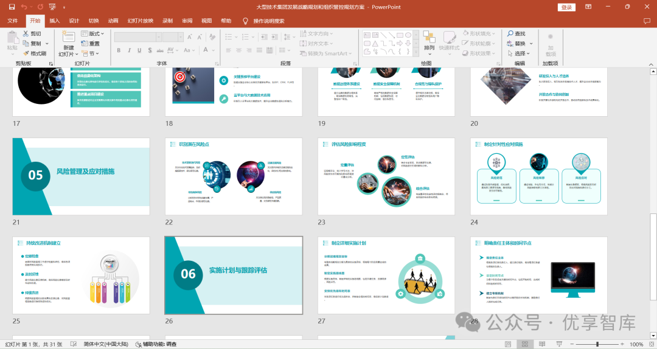Viewport: 657px width, 349px height.
Task: Toggle Italic formatting
Action: coord(129,50)
